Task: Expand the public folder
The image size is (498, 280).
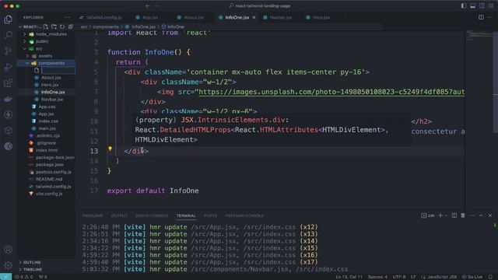Action: (25, 41)
